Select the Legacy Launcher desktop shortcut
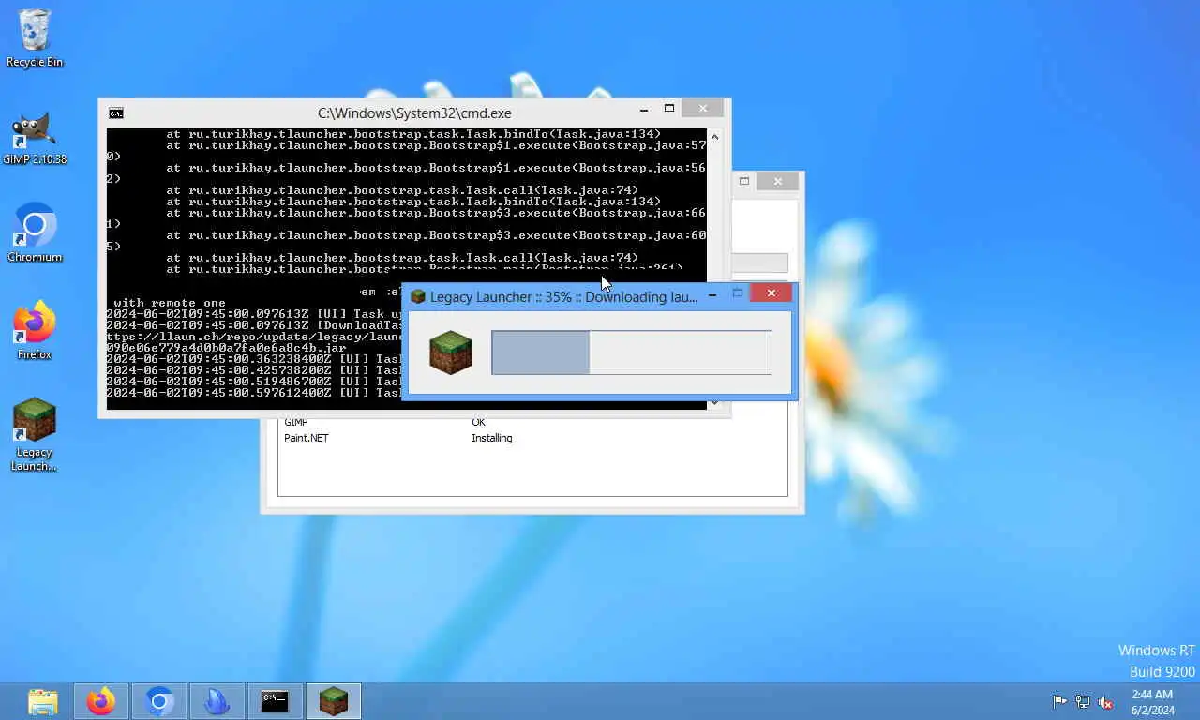Viewport: 1200px width, 720px height. [x=35, y=434]
